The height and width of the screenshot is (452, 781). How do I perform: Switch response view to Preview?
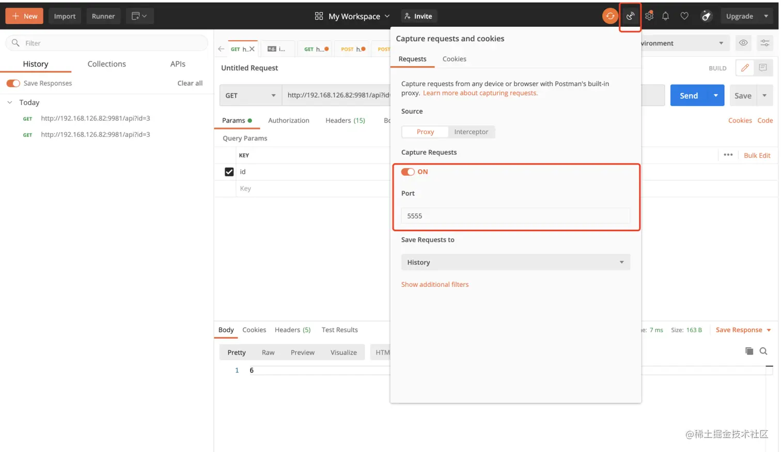pyautogui.click(x=302, y=352)
